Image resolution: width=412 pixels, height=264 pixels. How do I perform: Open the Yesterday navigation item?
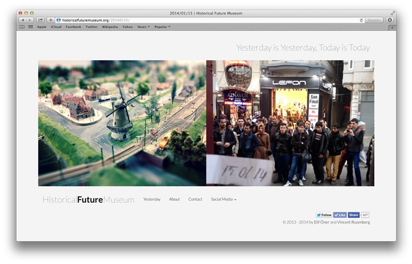click(152, 199)
